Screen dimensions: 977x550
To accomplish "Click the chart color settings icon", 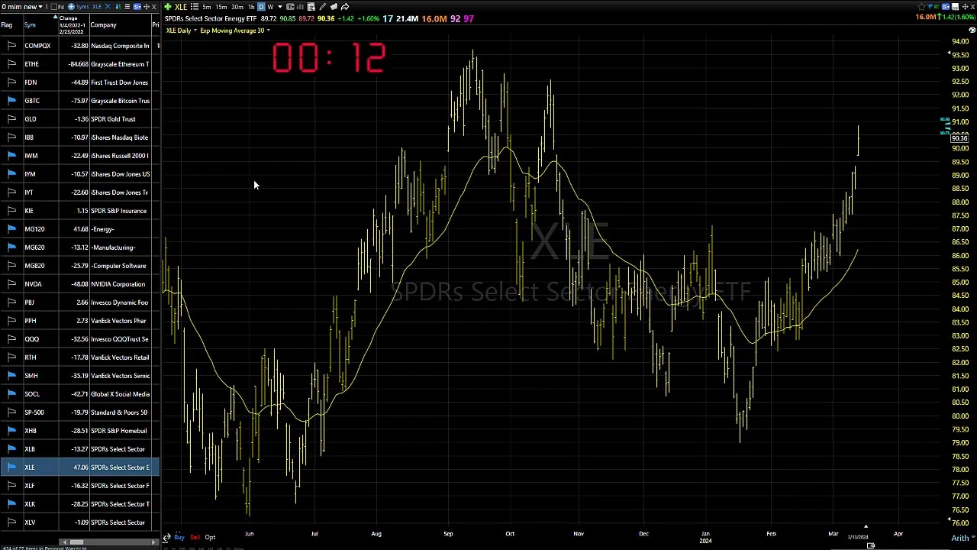I will pos(972,30).
